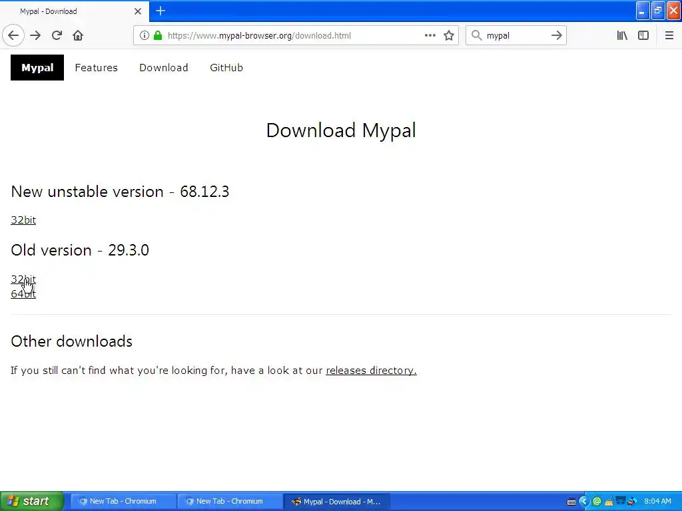Viewport: 682px width, 511px height.
Task: Switch to second New Tab - Chromium taskbar window
Action: pos(230,502)
